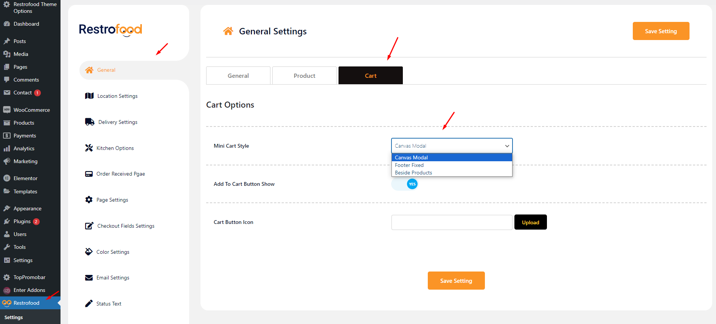
Task: Click the envelope icon for Email Settings
Action: point(89,278)
